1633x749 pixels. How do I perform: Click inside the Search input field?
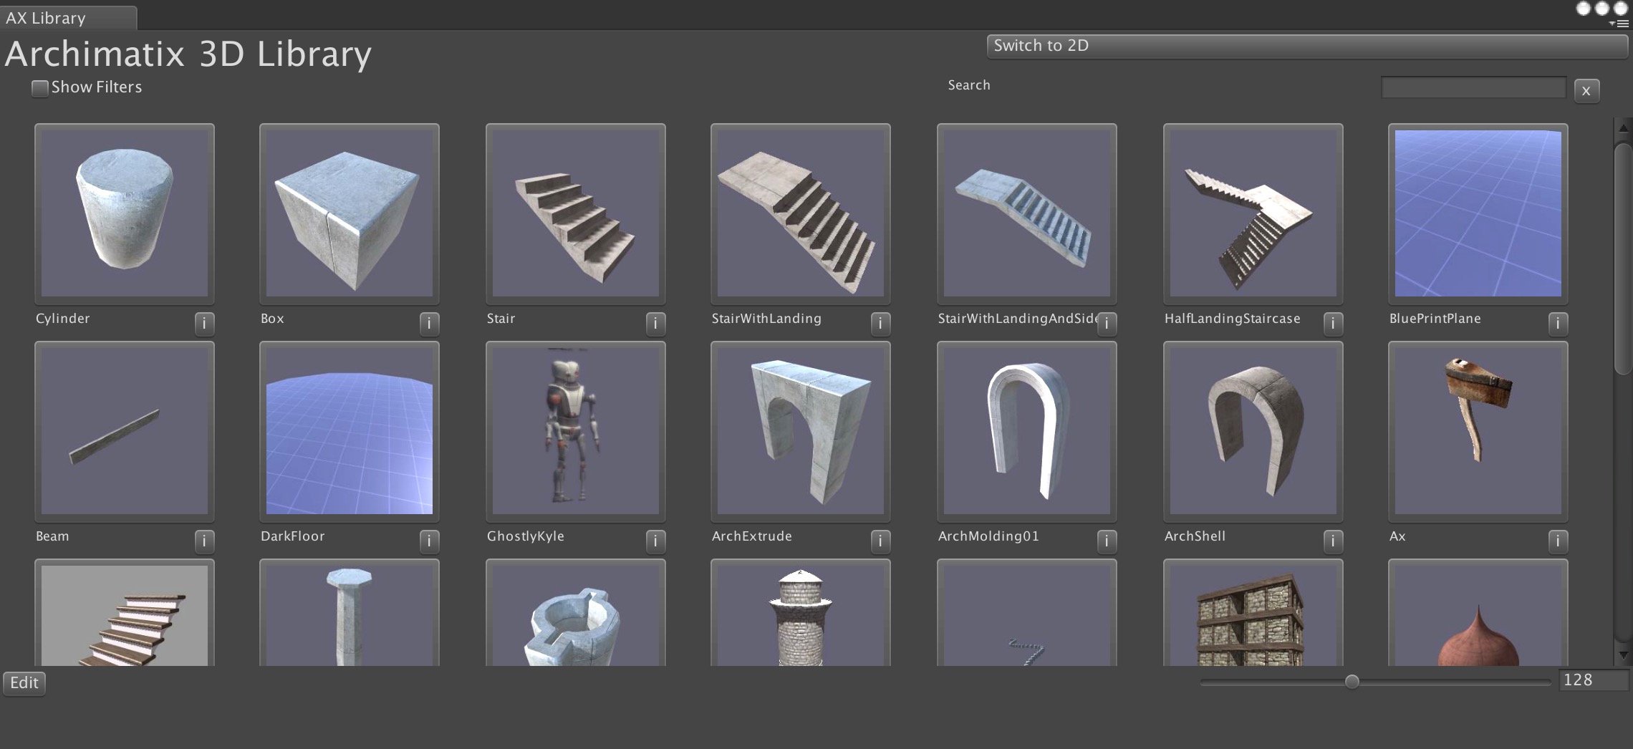pyautogui.click(x=1472, y=87)
